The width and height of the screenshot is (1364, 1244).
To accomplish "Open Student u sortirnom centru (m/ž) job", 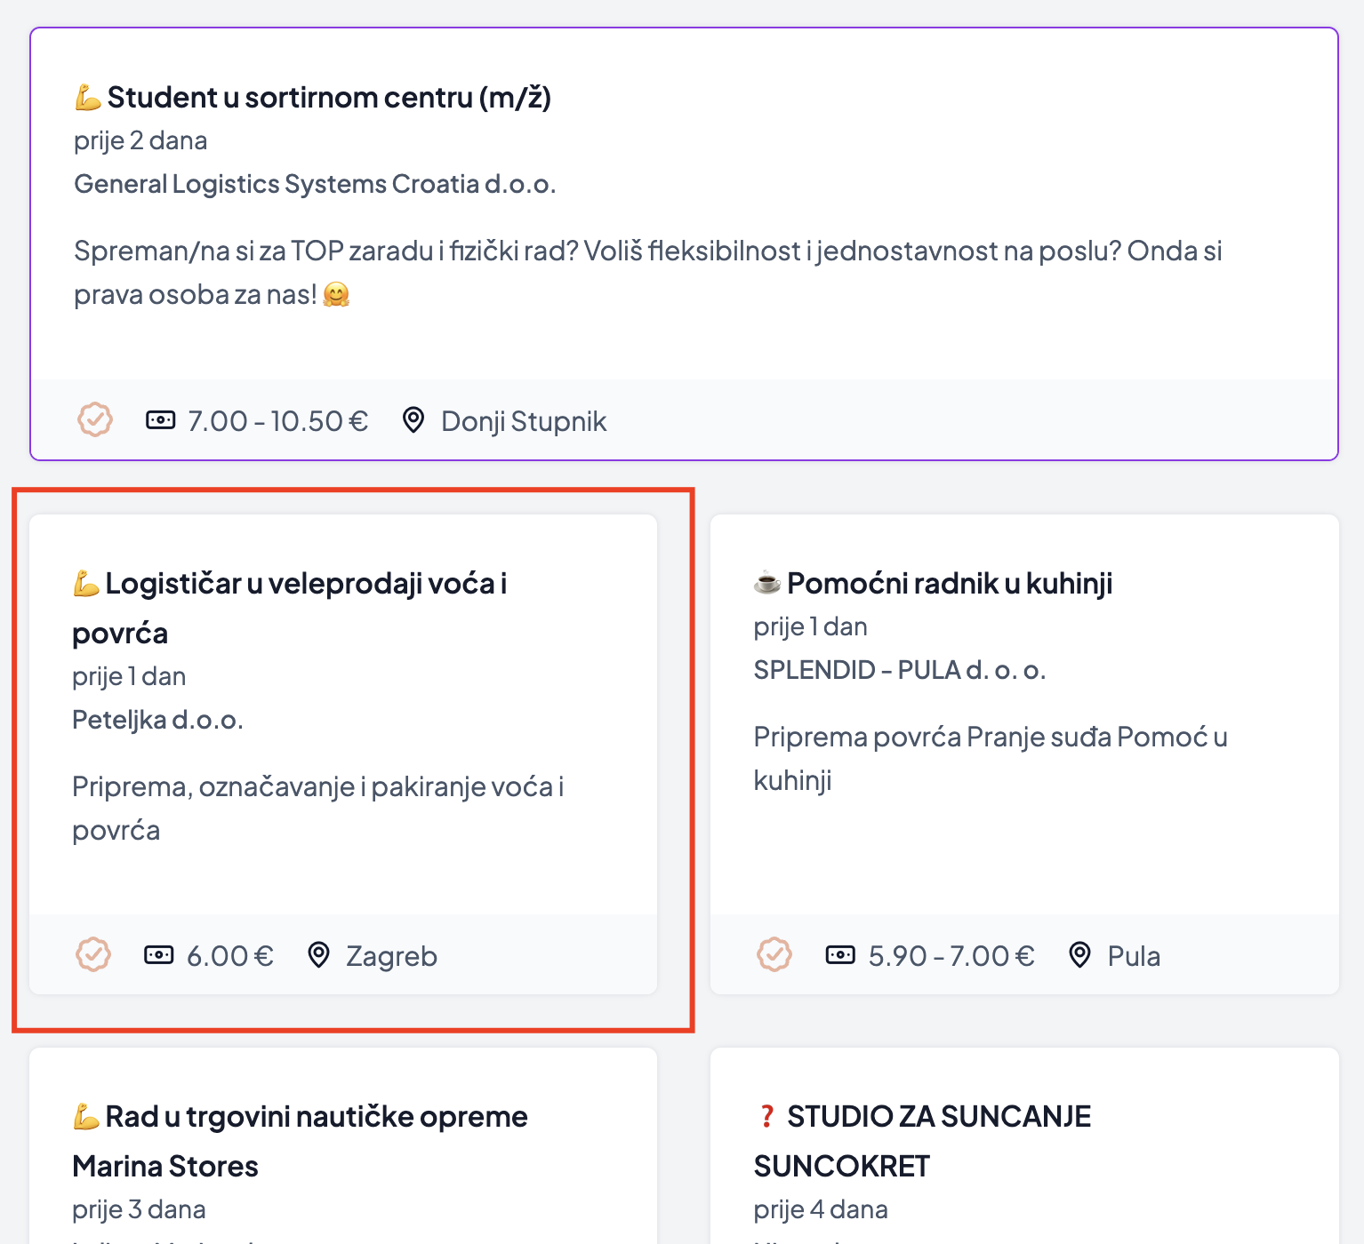I will click(x=329, y=97).
